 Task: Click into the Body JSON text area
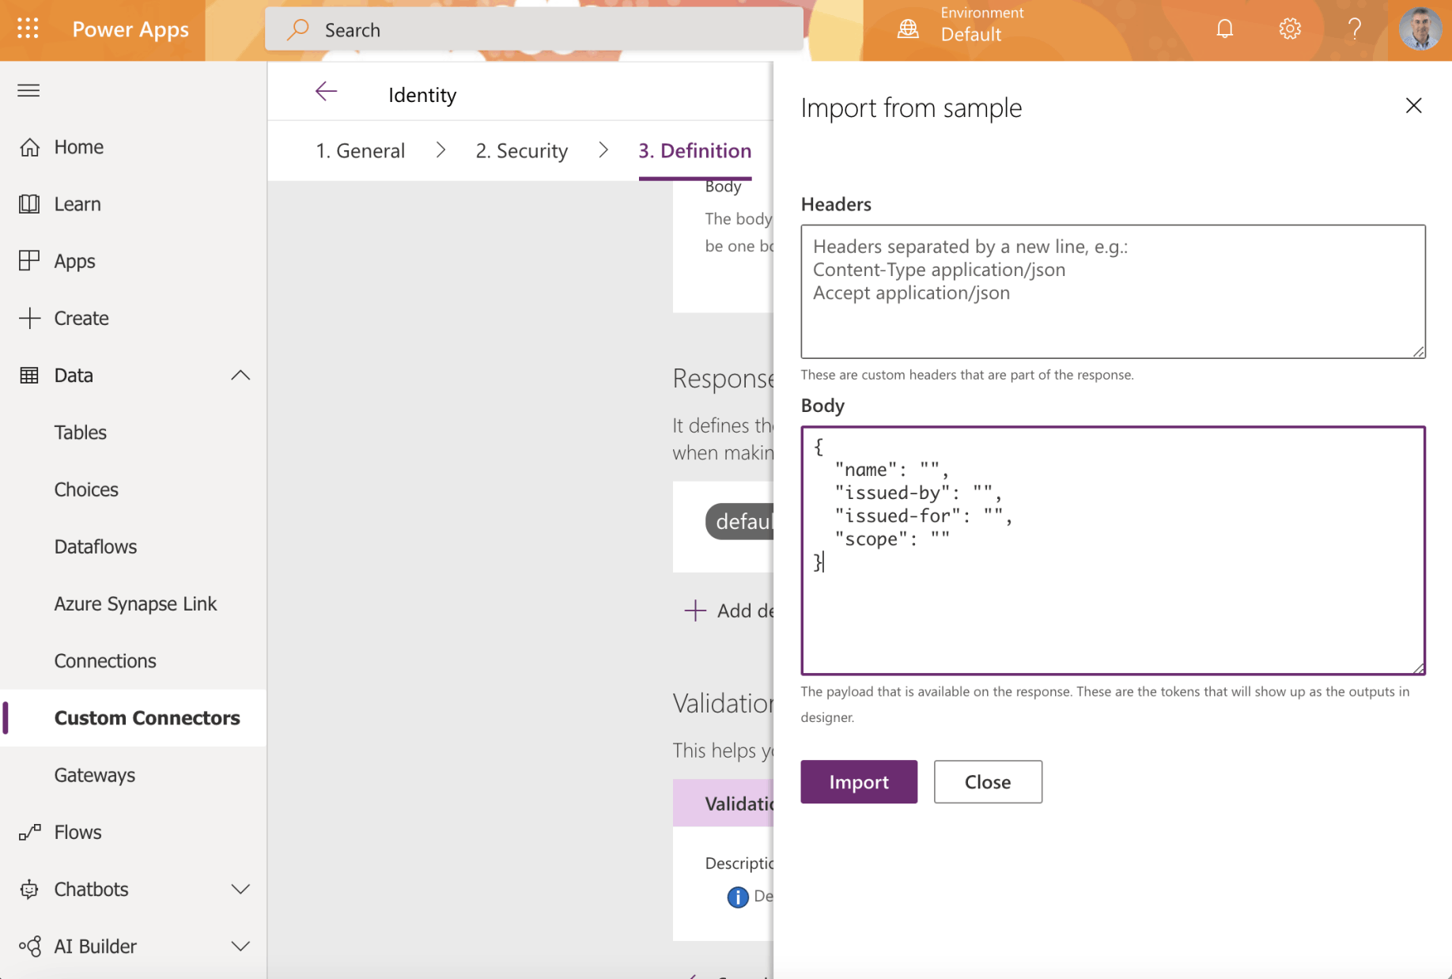(1114, 550)
